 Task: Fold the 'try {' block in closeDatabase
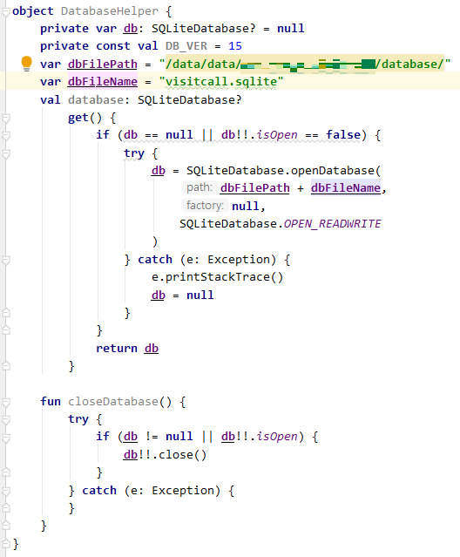[x=6, y=420]
